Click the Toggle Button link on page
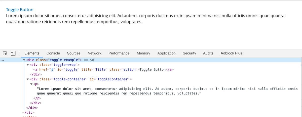This screenshot has width=302, height=117. click(20, 10)
